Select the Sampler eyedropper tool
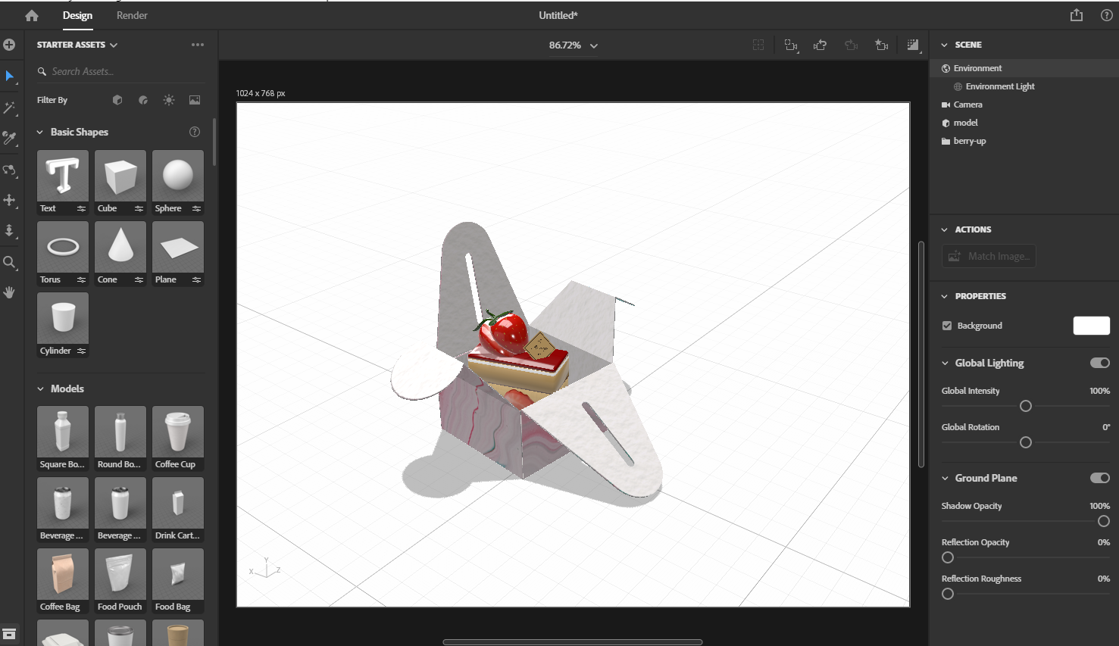This screenshot has width=1119, height=646. point(10,138)
